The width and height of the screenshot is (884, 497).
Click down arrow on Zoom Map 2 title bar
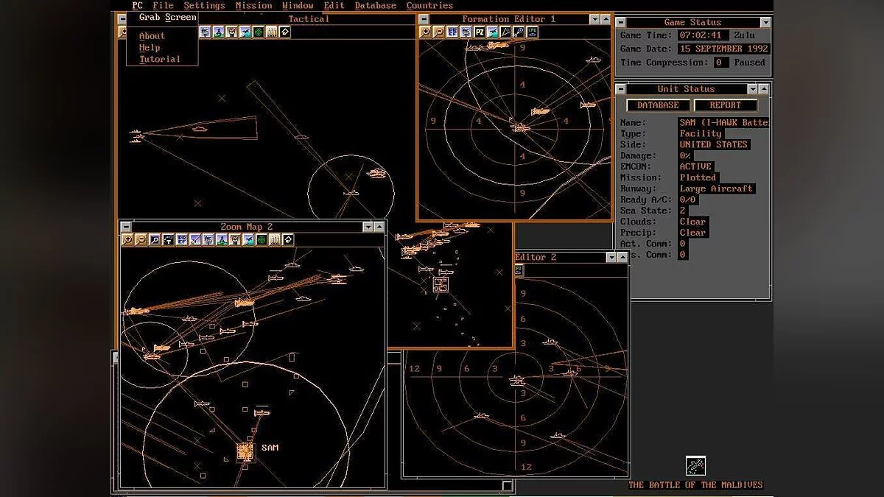pyautogui.click(x=368, y=227)
